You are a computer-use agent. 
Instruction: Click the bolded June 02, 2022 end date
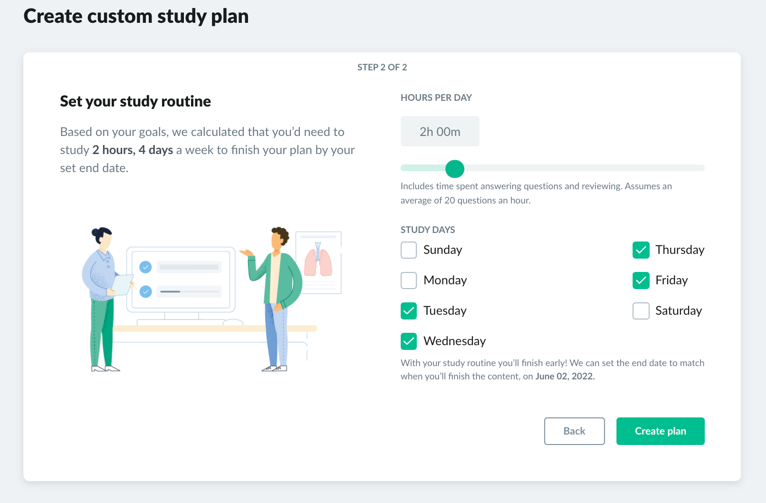click(564, 376)
